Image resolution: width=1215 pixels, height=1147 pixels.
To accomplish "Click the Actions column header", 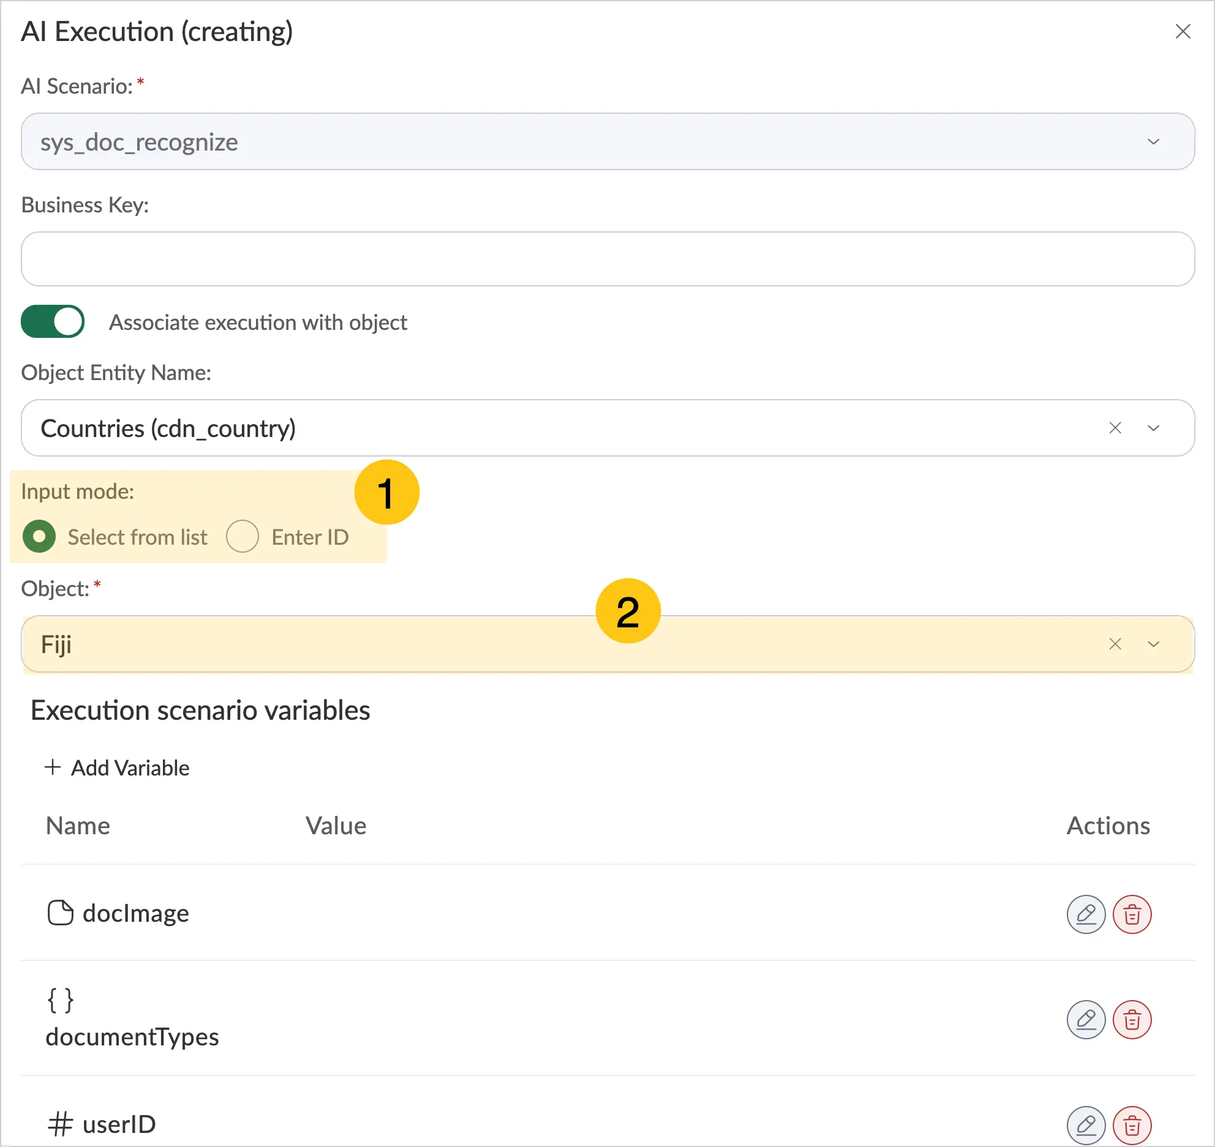I will point(1108,826).
